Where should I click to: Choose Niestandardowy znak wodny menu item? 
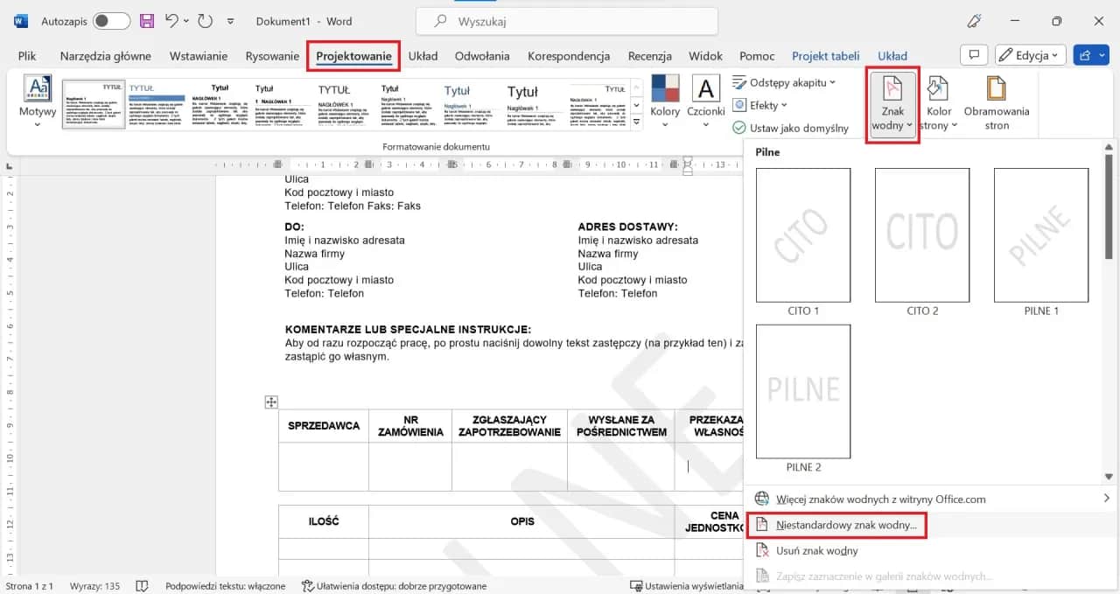coord(846,526)
